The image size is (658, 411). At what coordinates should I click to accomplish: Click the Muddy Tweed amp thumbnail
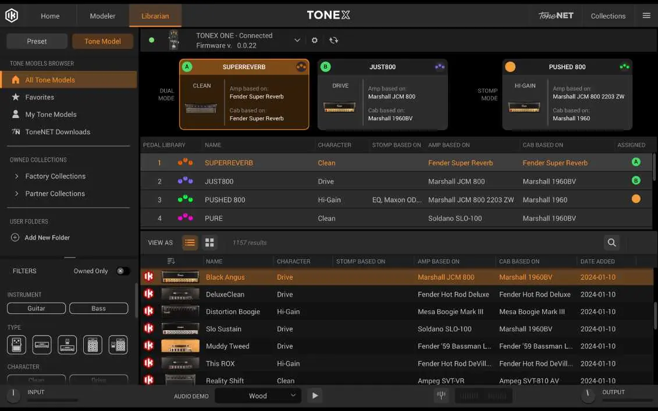(180, 346)
